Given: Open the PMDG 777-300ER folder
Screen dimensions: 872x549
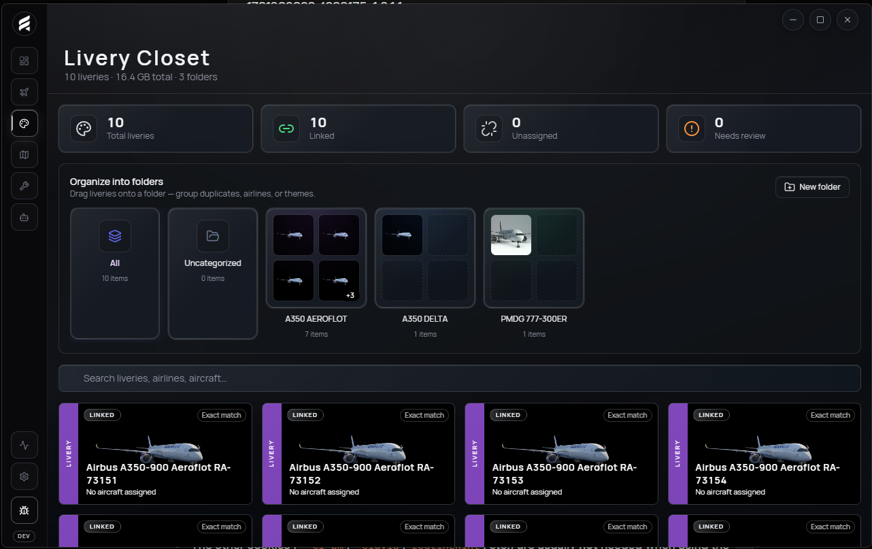Looking at the screenshot, I should (x=534, y=273).
